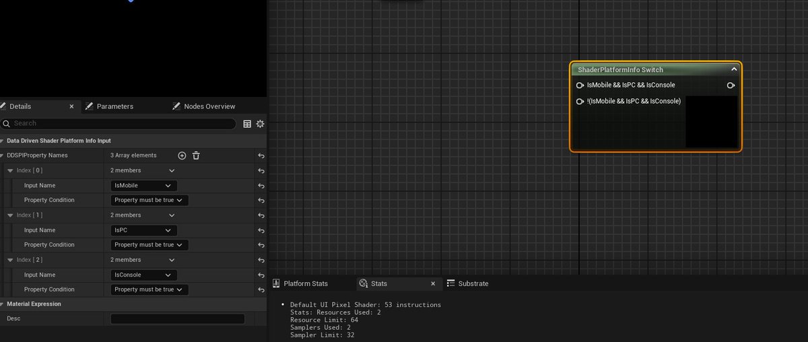The width and height of the screenshot is (808, 342).
Task: Toggle the property matrix table view icon
Action: tap(247, 124)
